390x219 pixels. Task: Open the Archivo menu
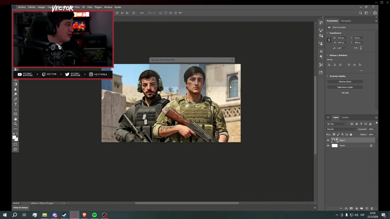click(x=22, y=7)
